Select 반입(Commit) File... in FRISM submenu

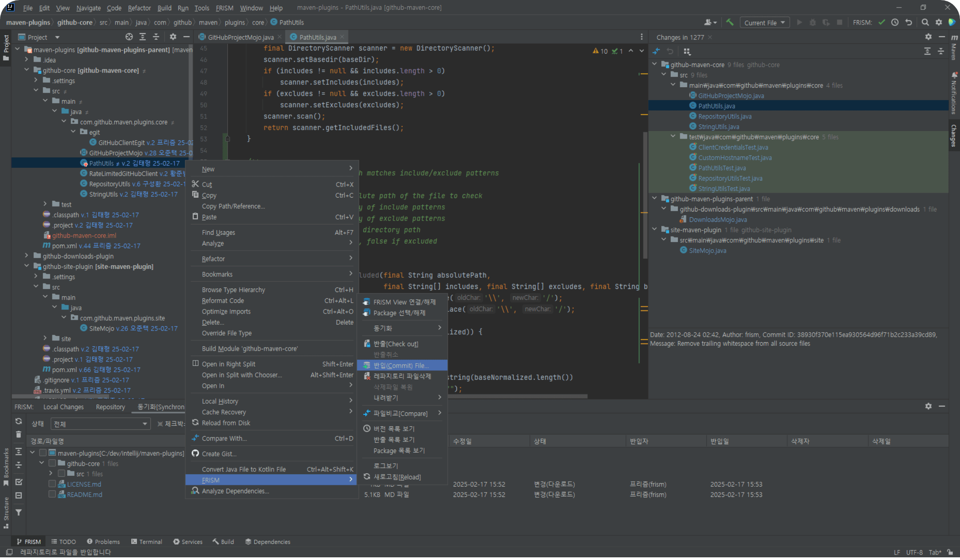click(x=403, y=365)
